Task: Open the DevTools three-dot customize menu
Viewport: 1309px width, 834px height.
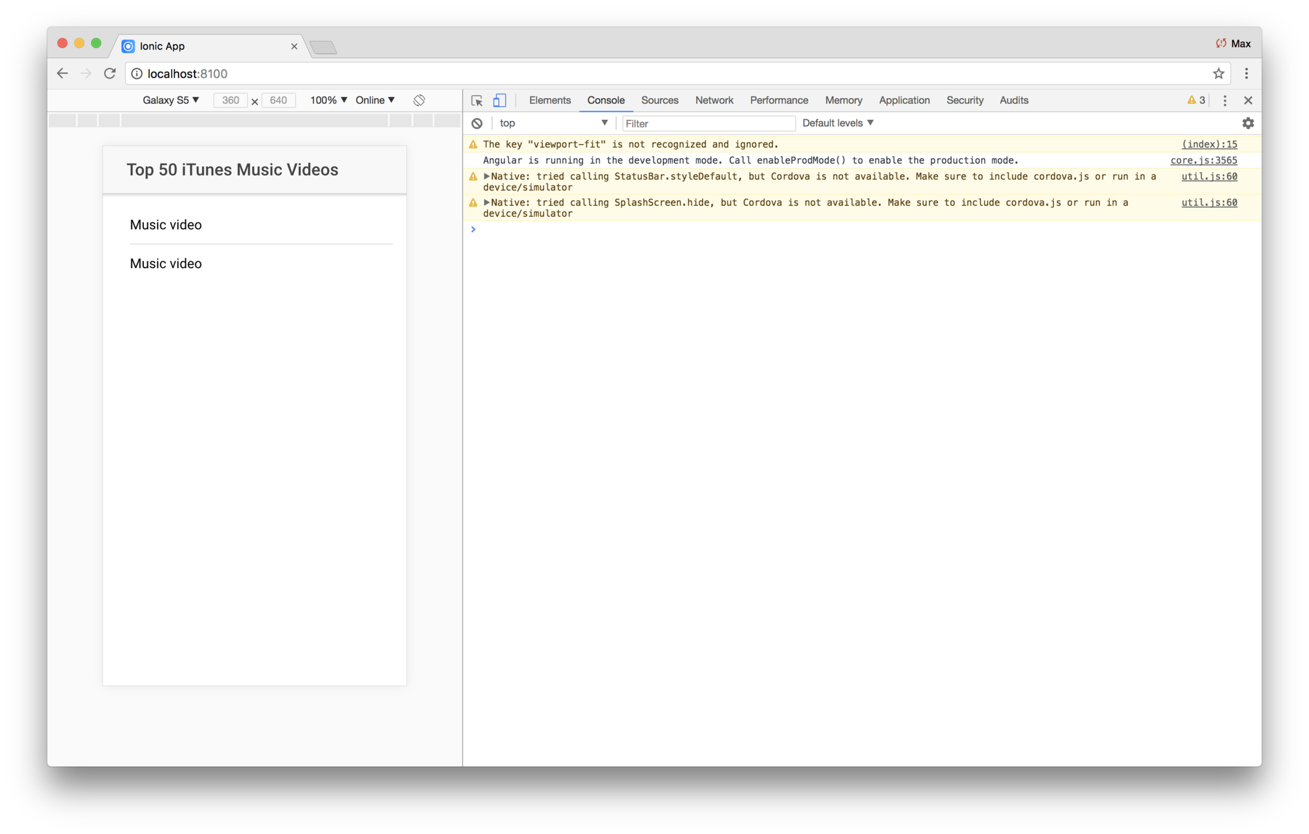Action: 1224,101
